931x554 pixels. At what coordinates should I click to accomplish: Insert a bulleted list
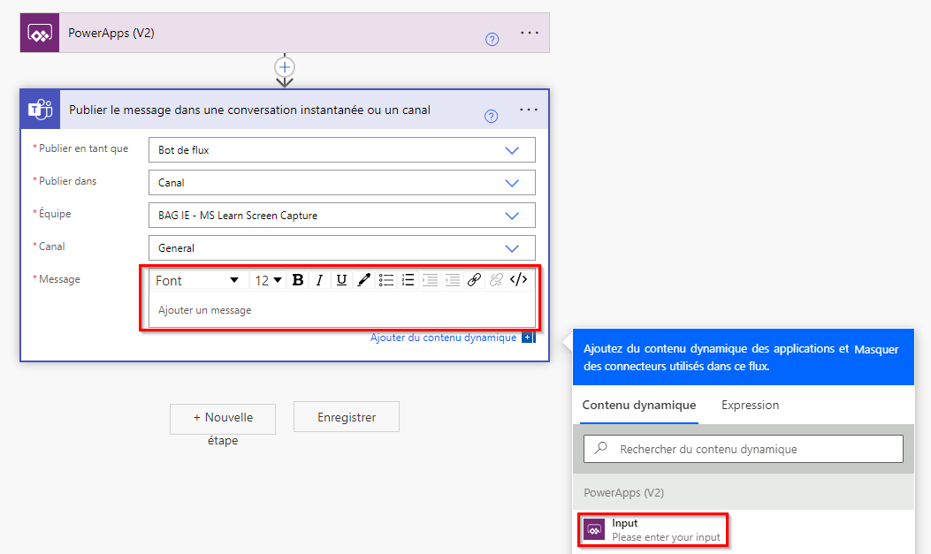coord(386,280)
